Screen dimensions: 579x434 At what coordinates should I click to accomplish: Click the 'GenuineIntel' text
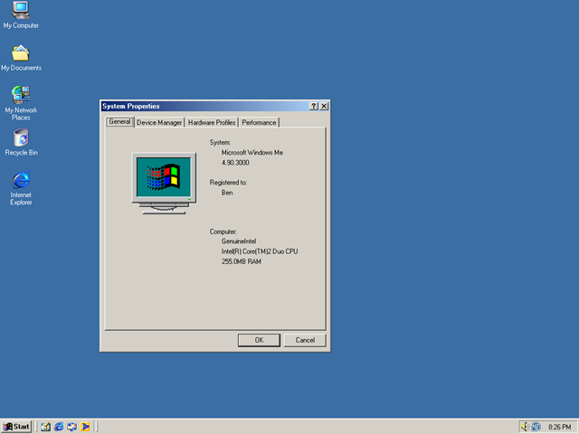[239, 241]
